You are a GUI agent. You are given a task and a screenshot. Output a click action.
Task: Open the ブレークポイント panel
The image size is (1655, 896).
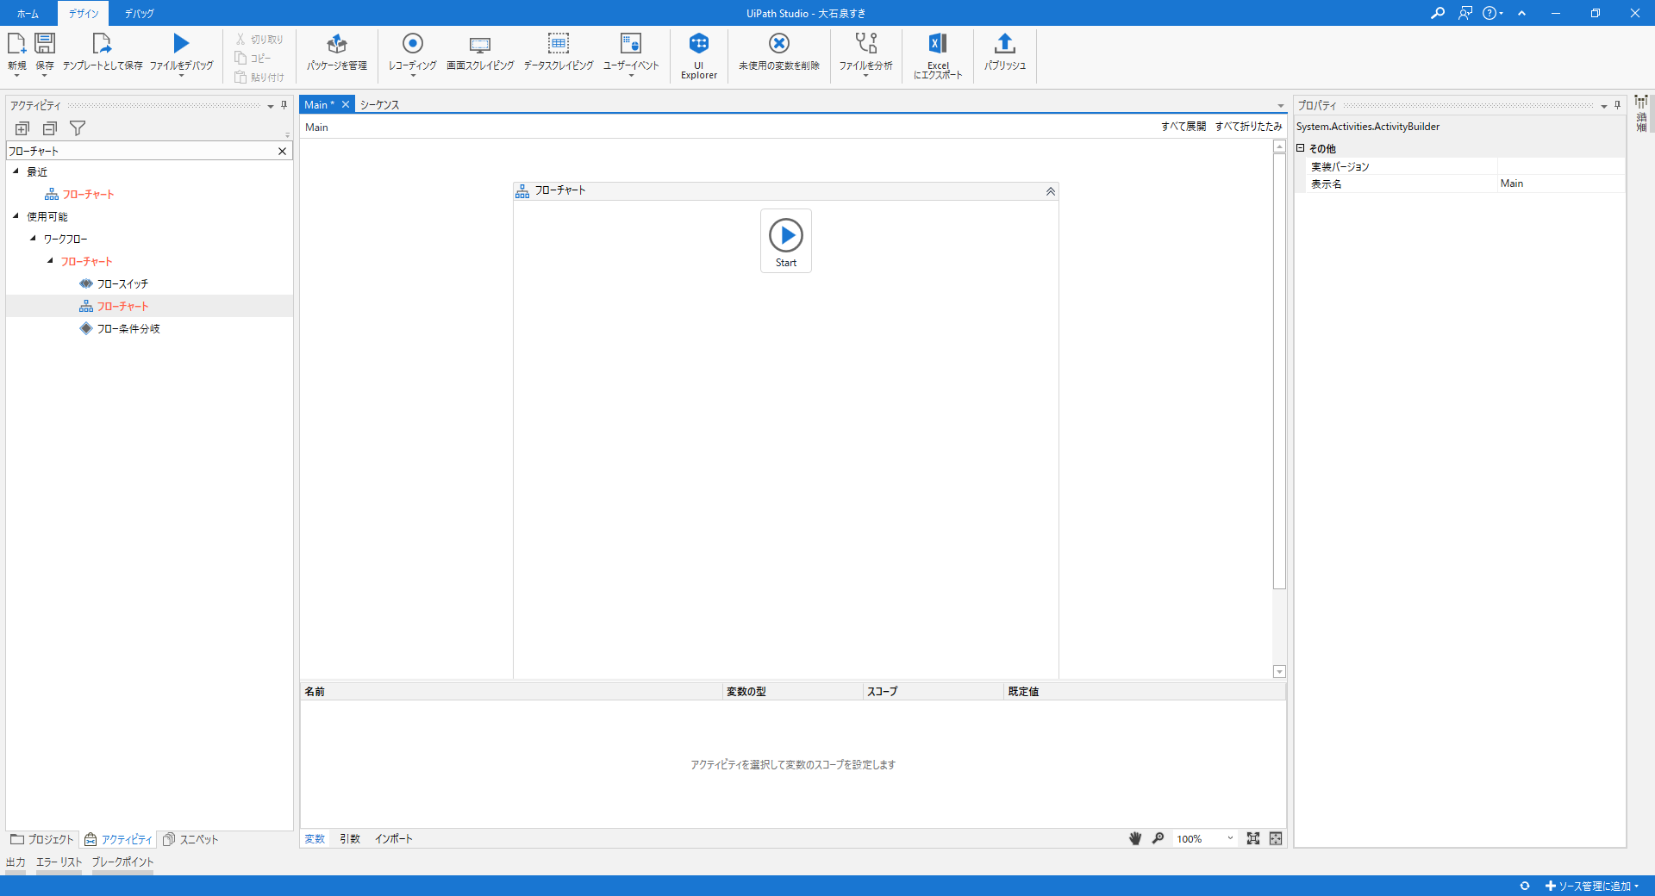point(122,862)
